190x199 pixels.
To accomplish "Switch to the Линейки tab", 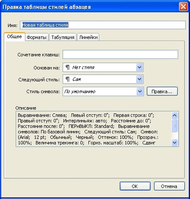I will 88,37.
